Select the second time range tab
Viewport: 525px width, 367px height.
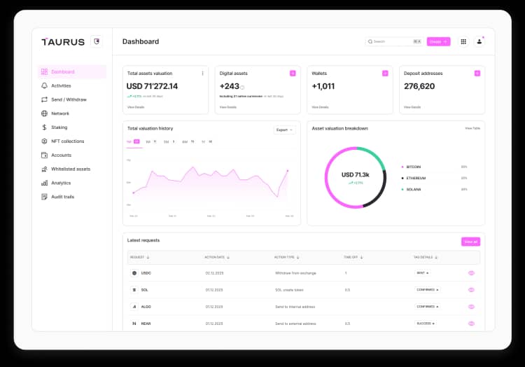(151, 141)
